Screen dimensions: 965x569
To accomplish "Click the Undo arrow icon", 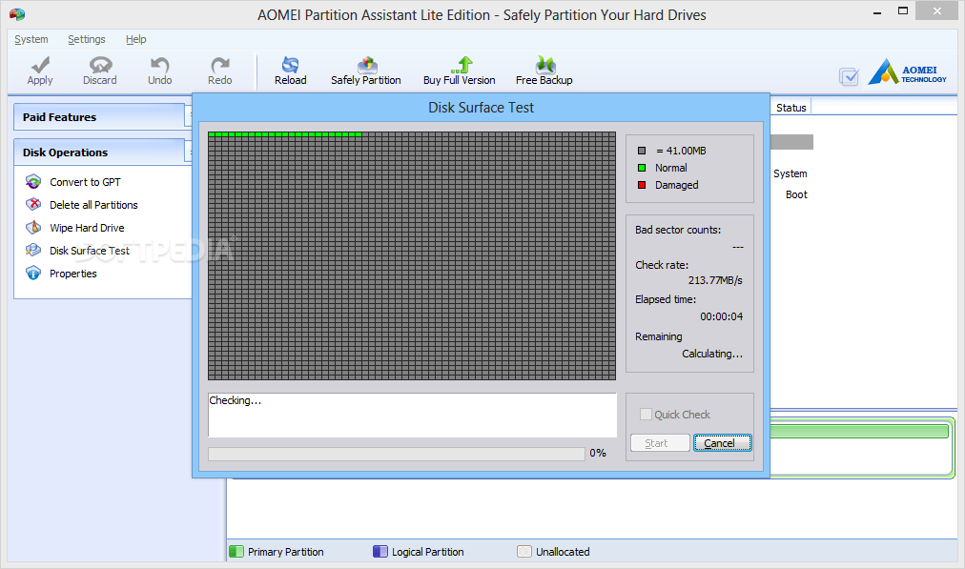I will click(x=159, y=65).
